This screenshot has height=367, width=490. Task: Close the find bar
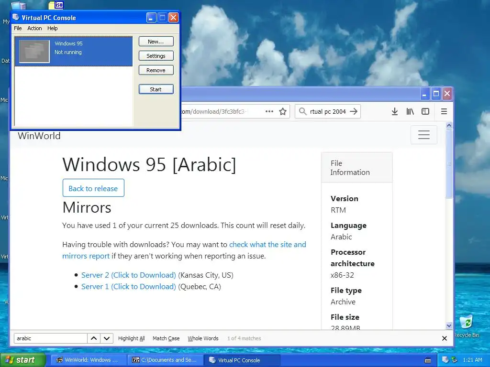click(x=445, y=338)
